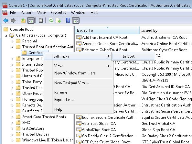
Task: Choose Refresh in the context menu
Action: 78,93
